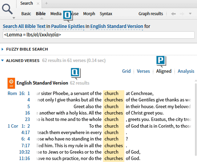Viewport: 197px width, 162px height.
Task: Switch to Analysis results view
Action: click(x=186, y=71)
